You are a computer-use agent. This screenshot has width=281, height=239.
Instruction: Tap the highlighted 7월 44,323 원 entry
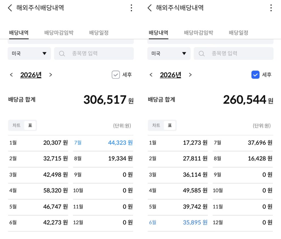103,143
